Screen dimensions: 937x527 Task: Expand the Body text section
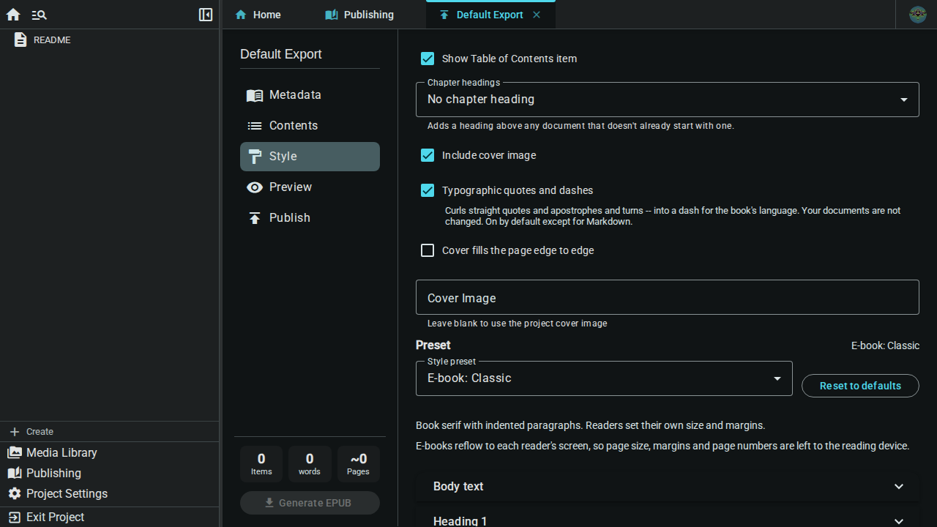(x=668, y=486)
